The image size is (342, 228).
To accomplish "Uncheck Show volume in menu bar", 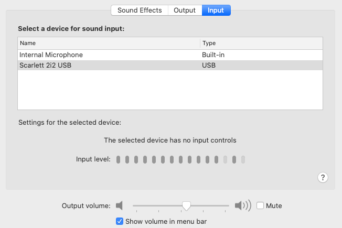I will (x=120, y=221).
